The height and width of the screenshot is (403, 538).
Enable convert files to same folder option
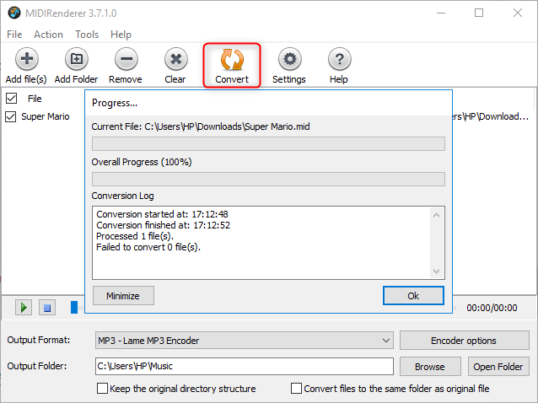pos(297,389)
